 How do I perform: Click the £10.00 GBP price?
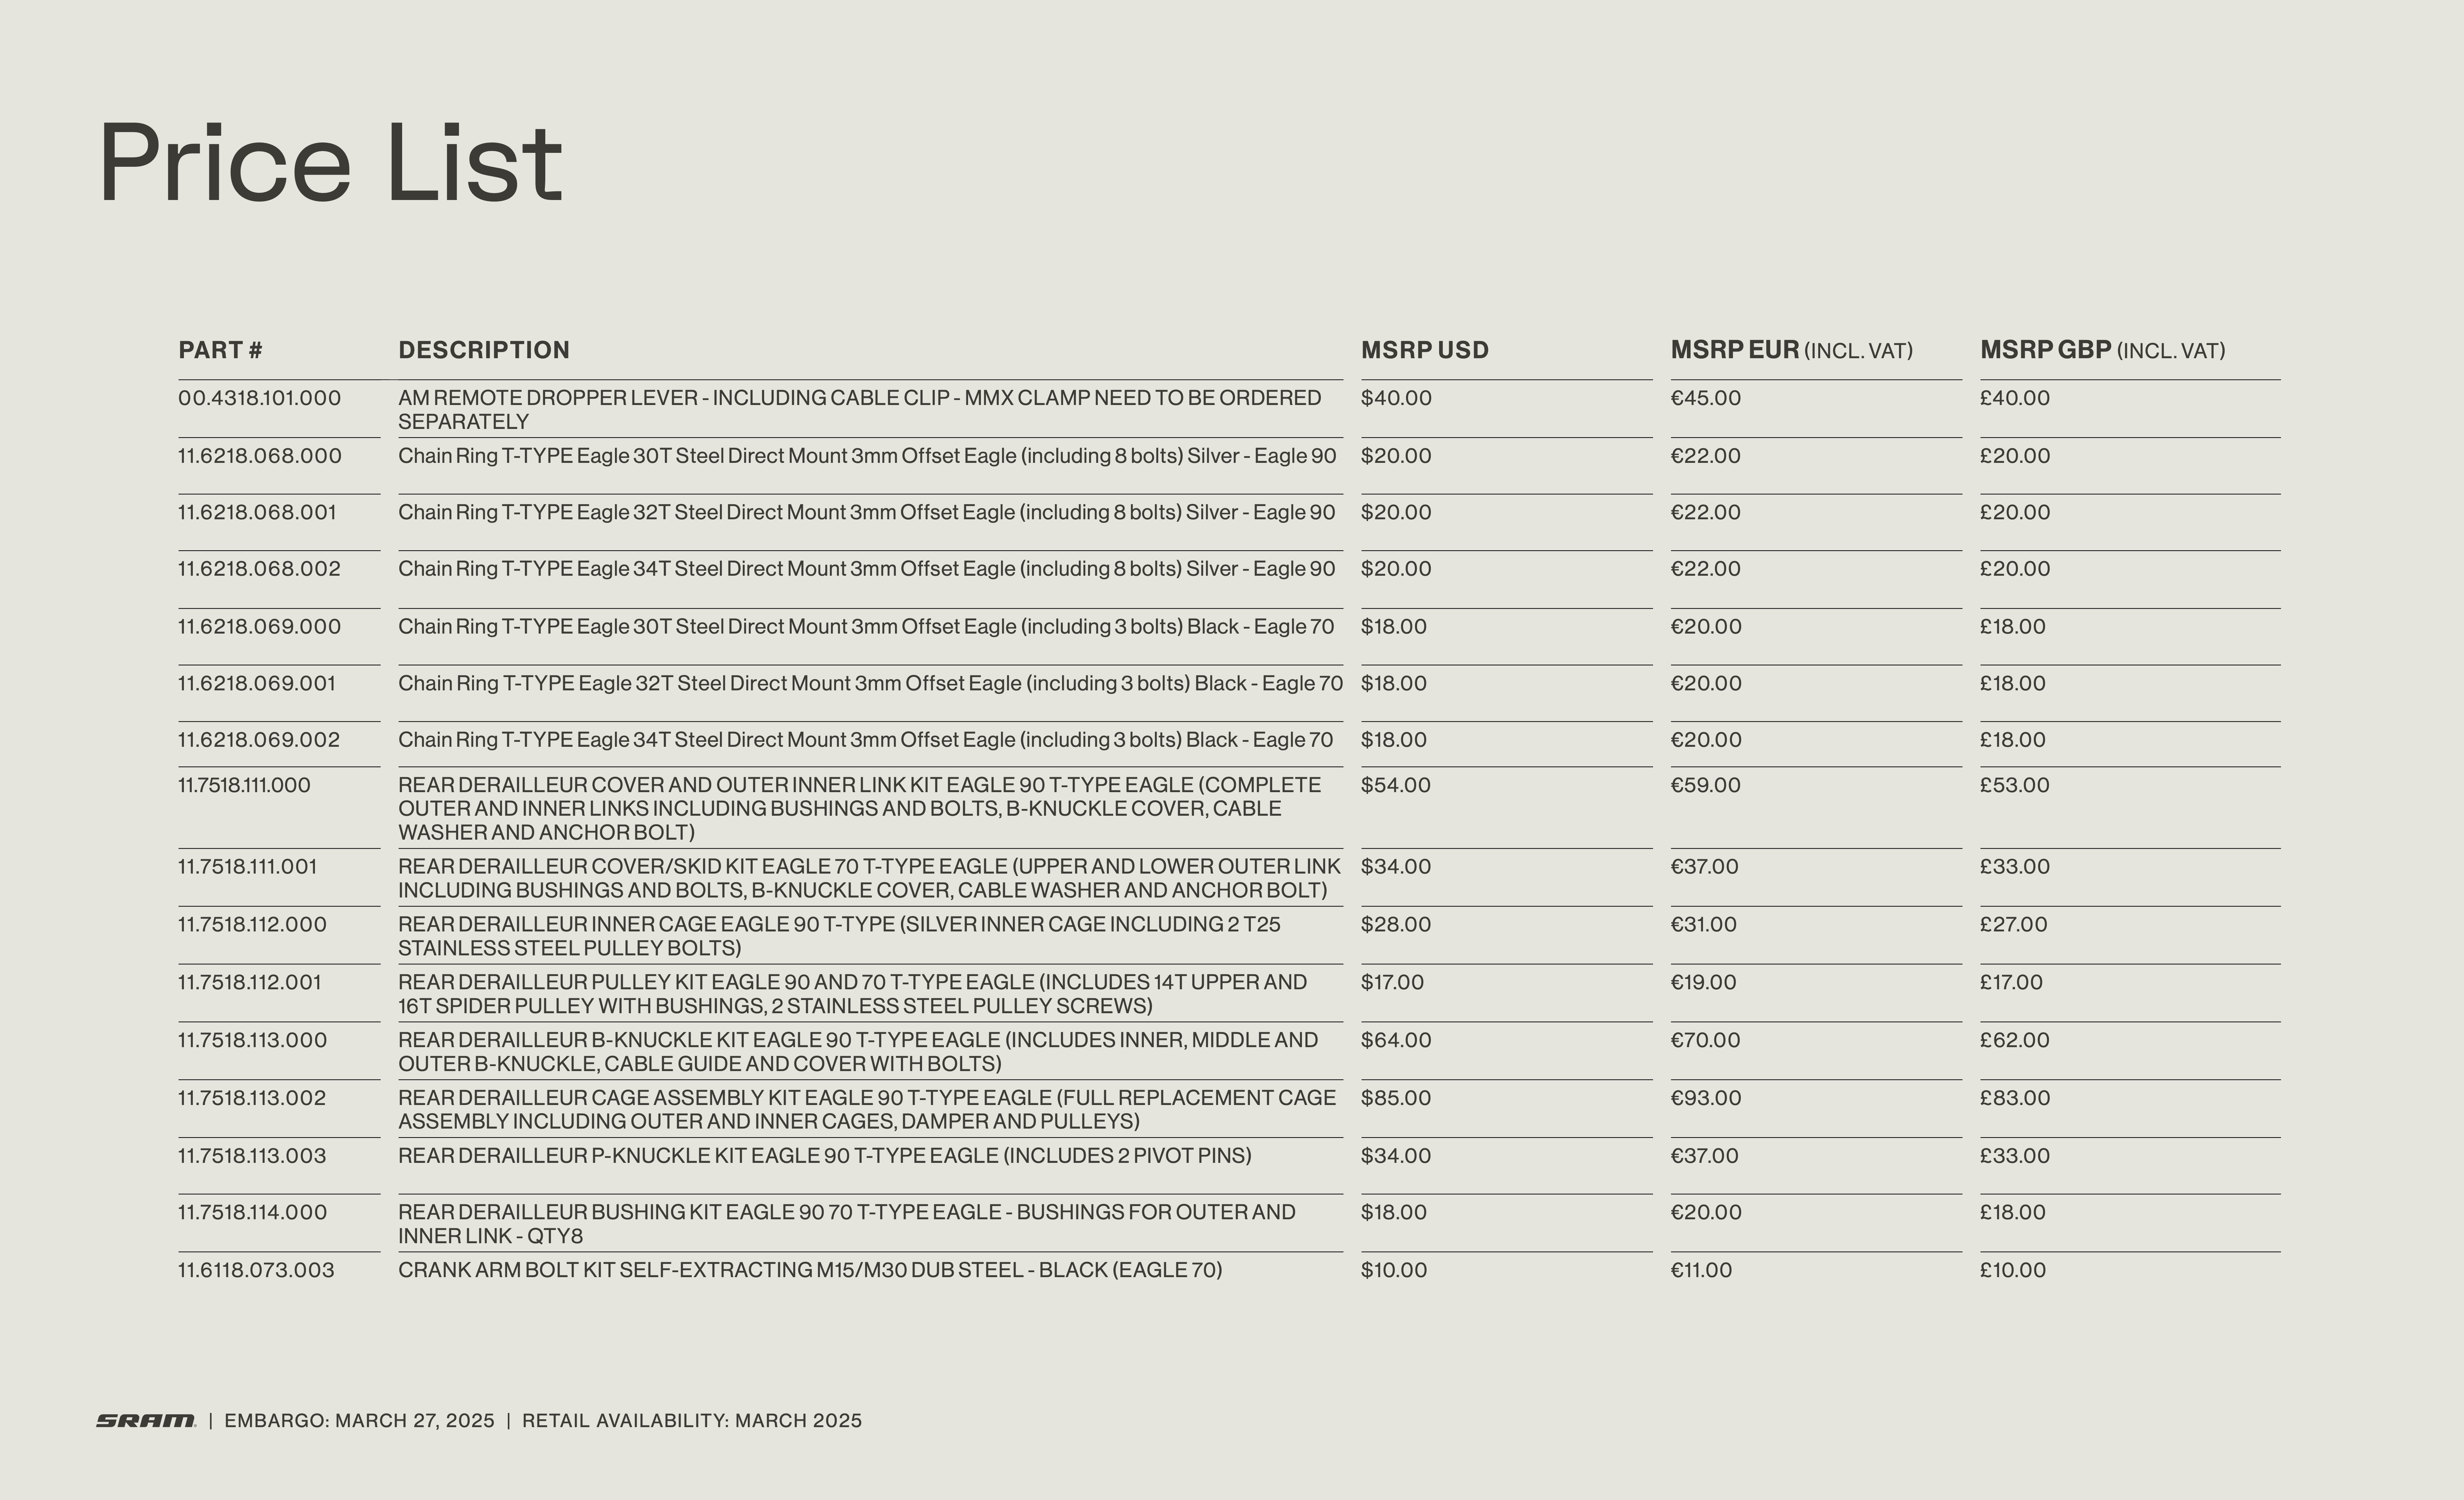pos(2013,1270)
